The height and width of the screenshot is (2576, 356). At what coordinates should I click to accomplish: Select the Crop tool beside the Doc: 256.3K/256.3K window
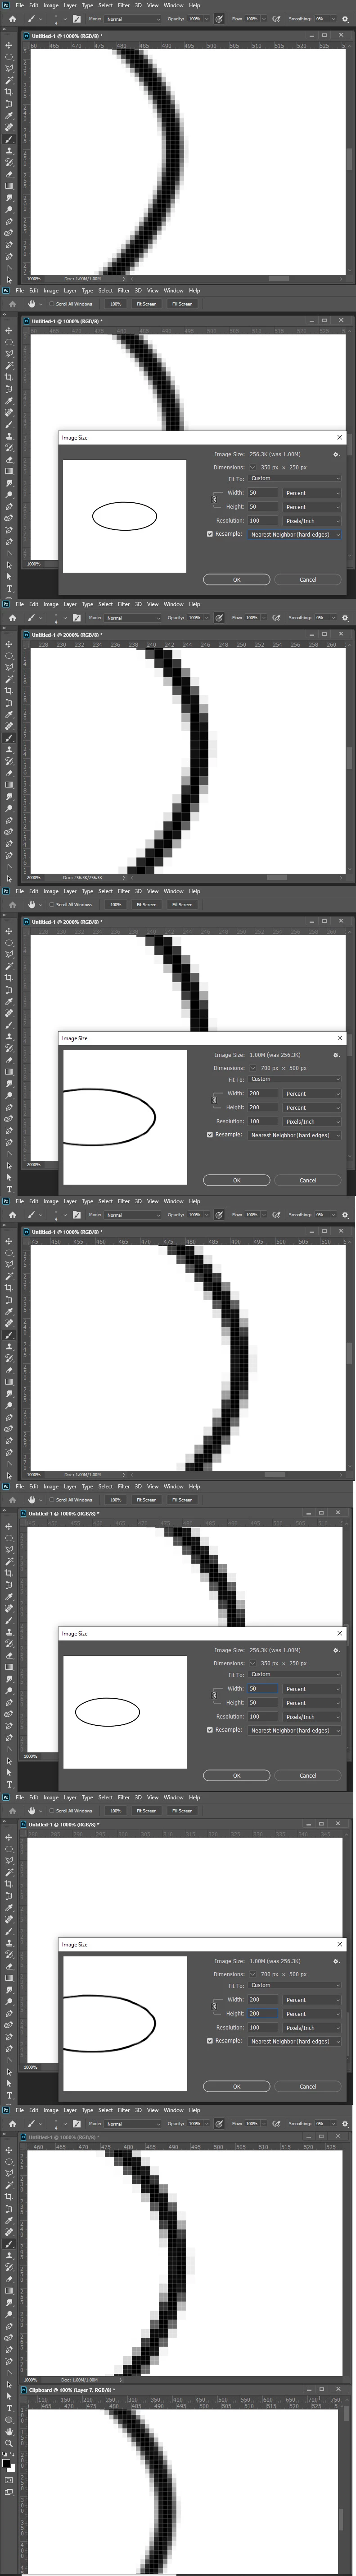[9, 692]
